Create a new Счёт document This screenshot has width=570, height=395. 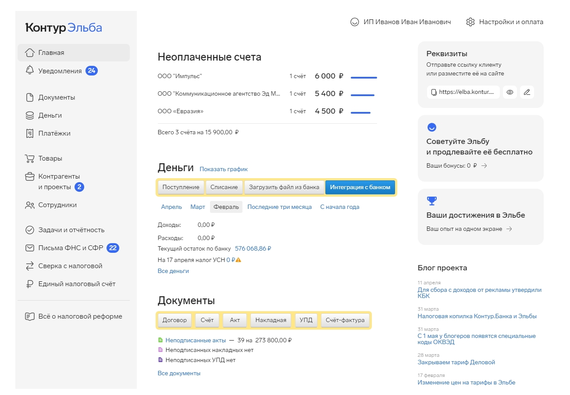pos(207,320)
